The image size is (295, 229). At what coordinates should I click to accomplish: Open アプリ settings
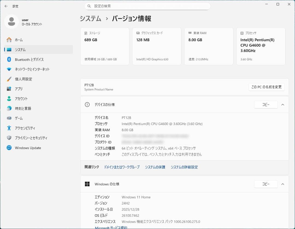click(x=23, y=89)
